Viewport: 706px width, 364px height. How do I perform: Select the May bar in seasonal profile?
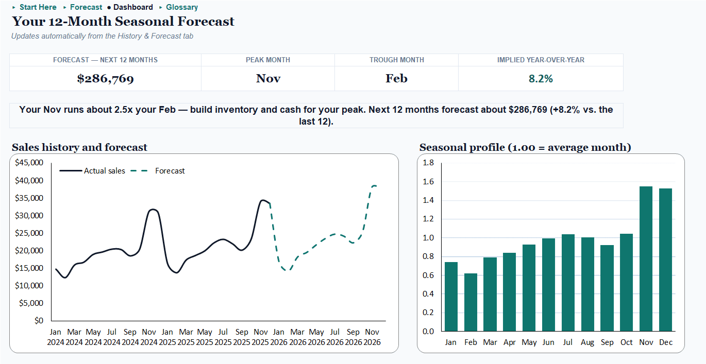click(529, 288)
